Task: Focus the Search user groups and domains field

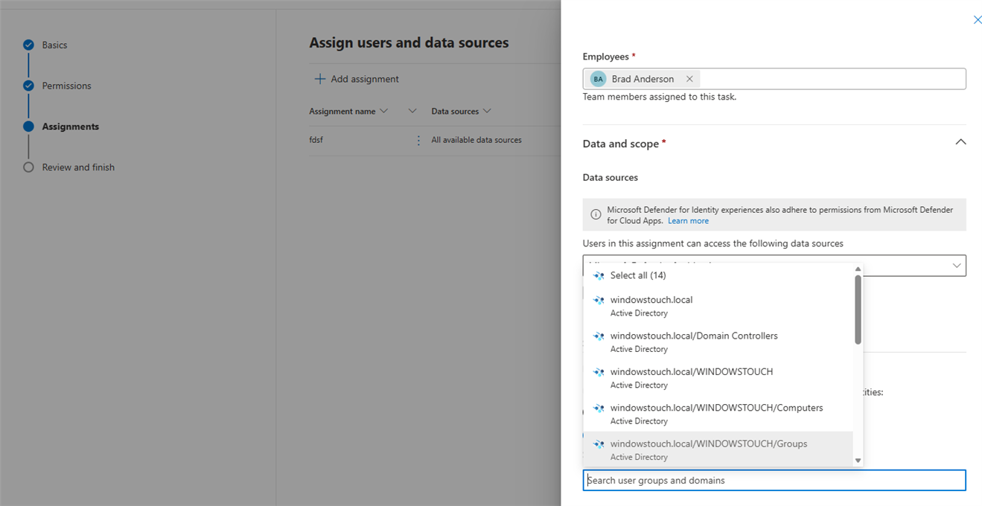Action: pyautogui.click(x=774, y=481)
